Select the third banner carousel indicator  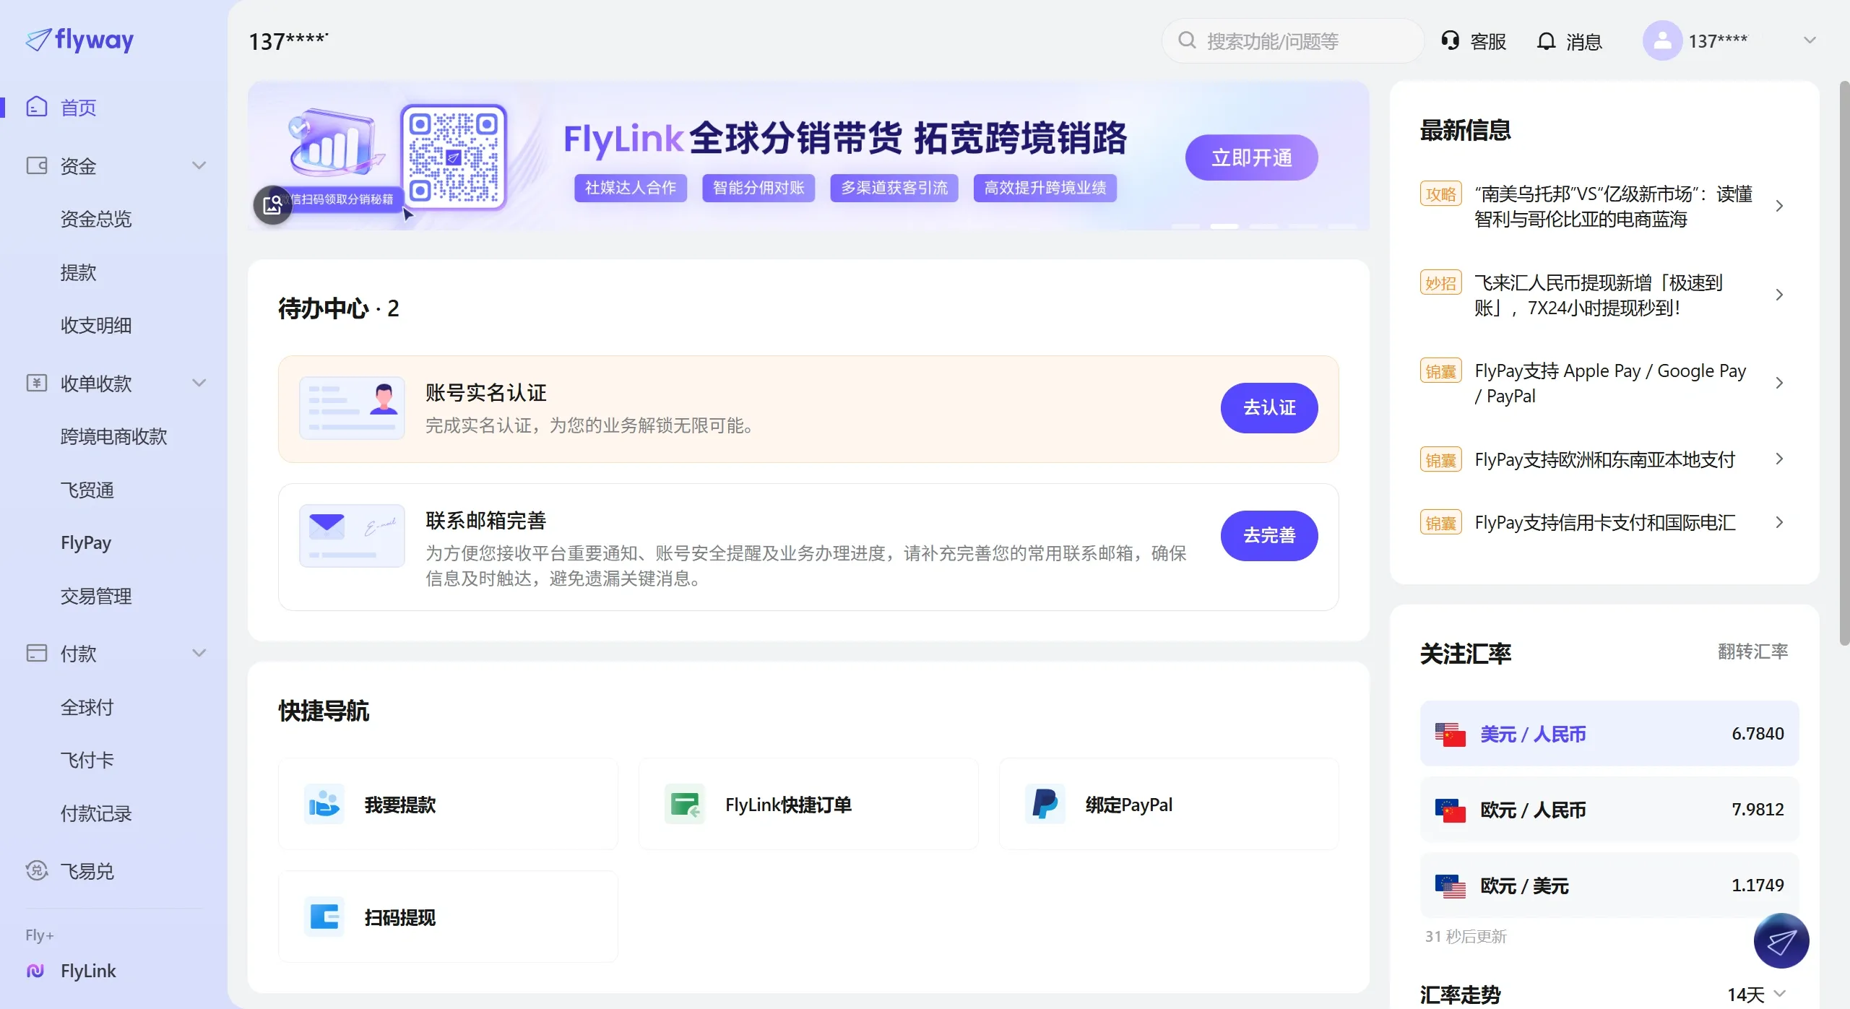(1263, 226)
